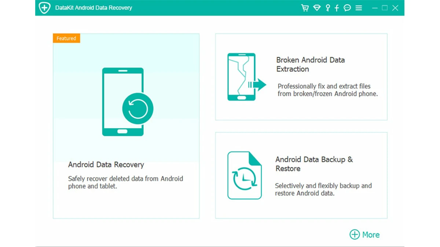440x247 pixels.
Task: Close the DataKit window
Action: [x=395, y=8]
